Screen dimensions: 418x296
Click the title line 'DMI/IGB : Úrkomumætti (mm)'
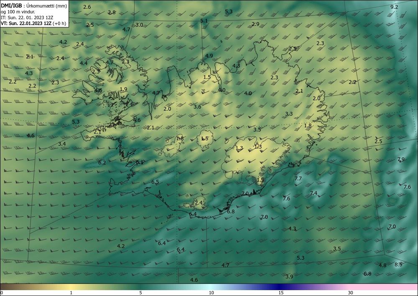(34, 6)
